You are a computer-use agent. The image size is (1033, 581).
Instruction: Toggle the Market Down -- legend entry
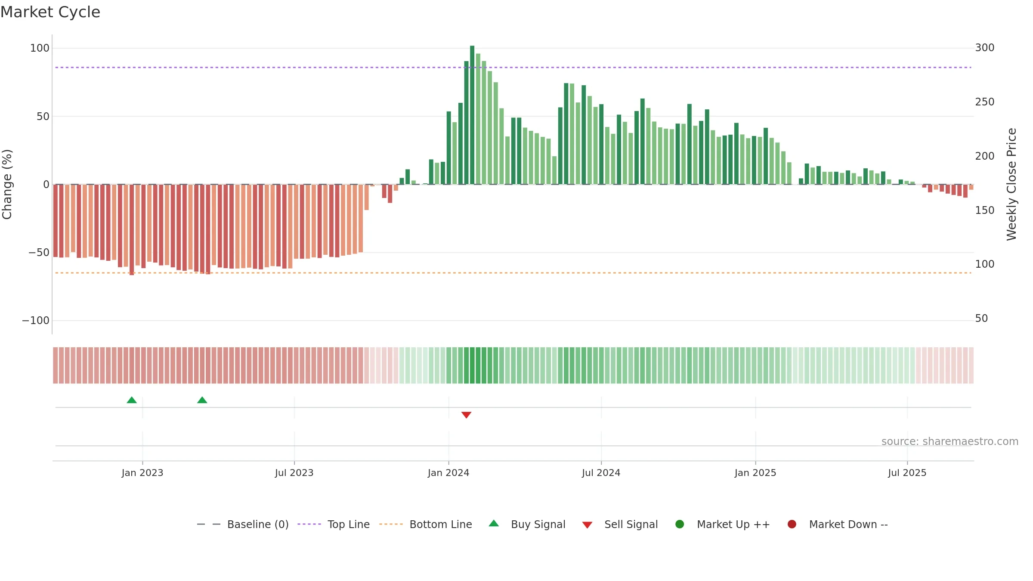[838, 524]
